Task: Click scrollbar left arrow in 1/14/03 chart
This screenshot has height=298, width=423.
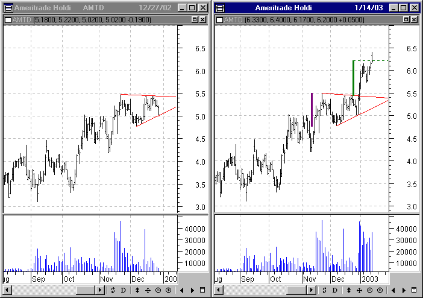Action: click(x=219, y=290)
